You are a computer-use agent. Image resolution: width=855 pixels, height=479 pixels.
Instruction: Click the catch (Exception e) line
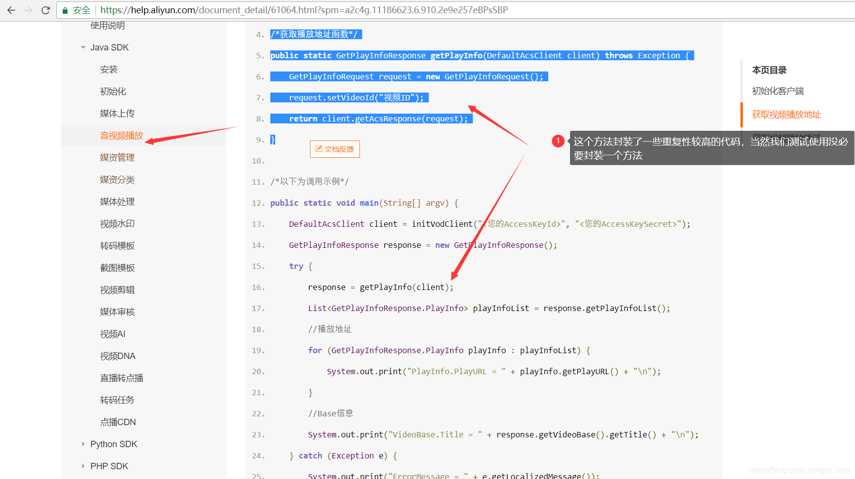click(343, 455)
